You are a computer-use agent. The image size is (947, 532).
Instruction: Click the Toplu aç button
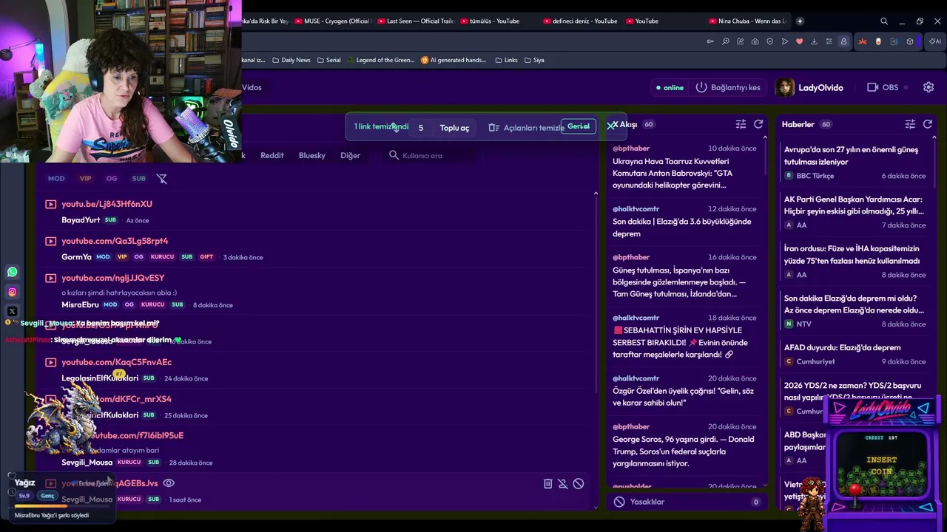click(x=454, y=128)
